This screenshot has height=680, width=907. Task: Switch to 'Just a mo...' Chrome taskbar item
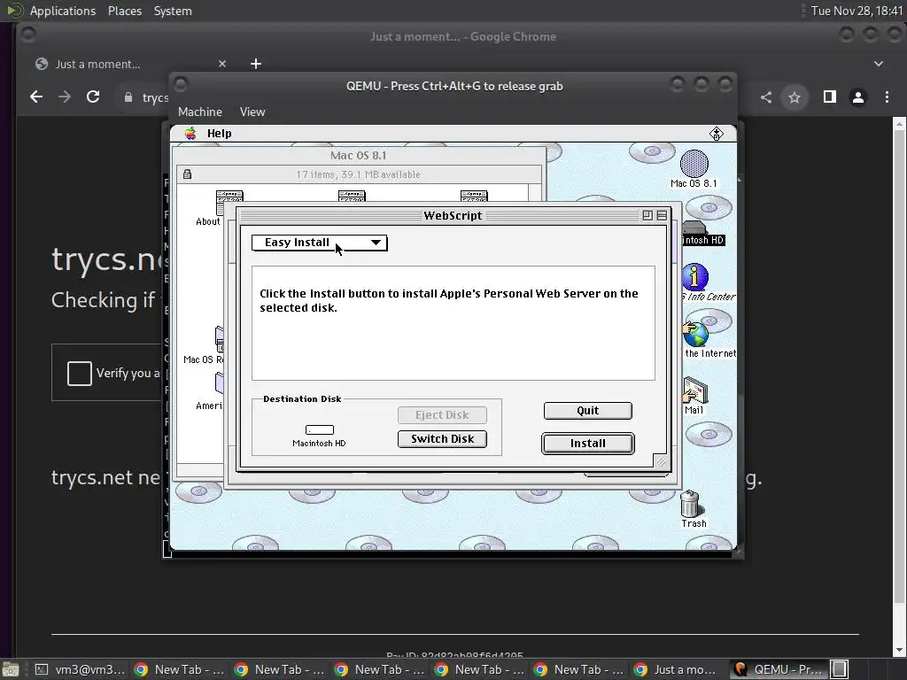click(676, 669)
